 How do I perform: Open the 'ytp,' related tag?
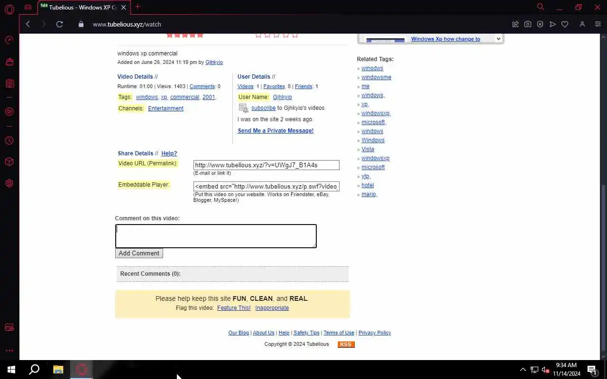pyautogui.click(x=366, y=176)
